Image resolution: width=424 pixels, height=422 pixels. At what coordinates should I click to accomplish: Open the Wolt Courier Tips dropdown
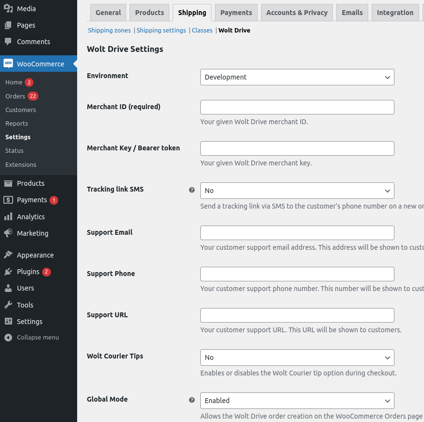coord(297,357)
